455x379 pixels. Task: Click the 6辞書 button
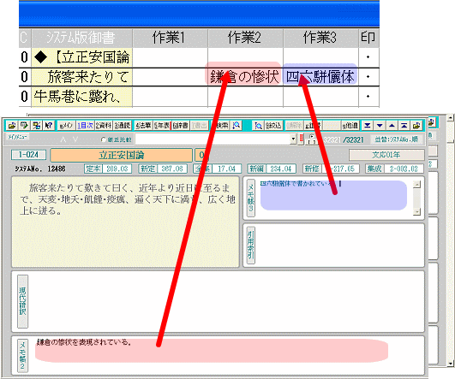pos(181,126)
